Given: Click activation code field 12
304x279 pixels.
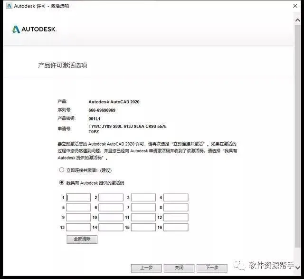Looking at the screenshot, I should 176,218.
